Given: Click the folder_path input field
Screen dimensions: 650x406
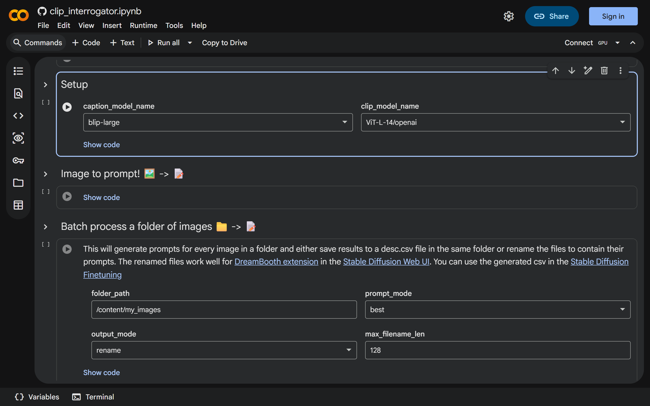Looking at the screenshot, I should coord(224,310).
